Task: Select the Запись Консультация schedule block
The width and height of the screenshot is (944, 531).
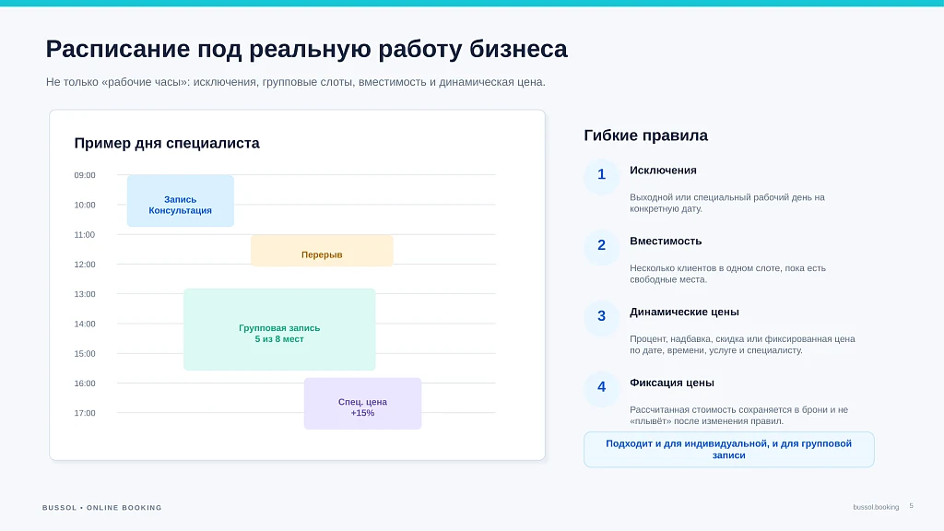Action: [x=180, y=201]
